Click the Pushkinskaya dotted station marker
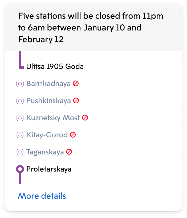This screenshot has height=218, width=187. click(x=20, y=101)
